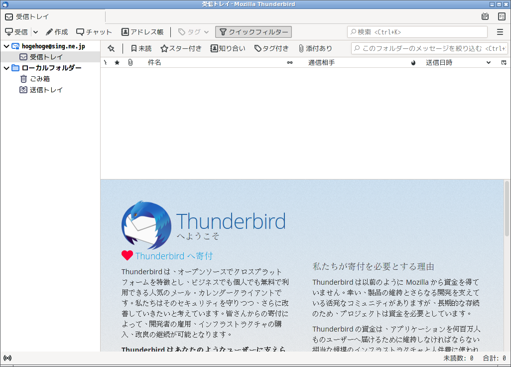The height and width of the screenshot is (367, 511).
Task: Click the 私たちが寄付を必要とする理由 heading
Action: coord(374,266)
